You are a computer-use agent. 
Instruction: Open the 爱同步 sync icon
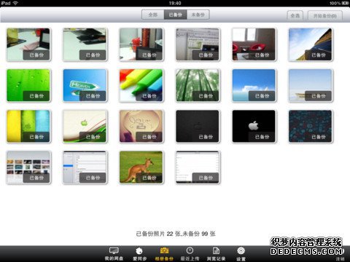click(x=139, y=250)
